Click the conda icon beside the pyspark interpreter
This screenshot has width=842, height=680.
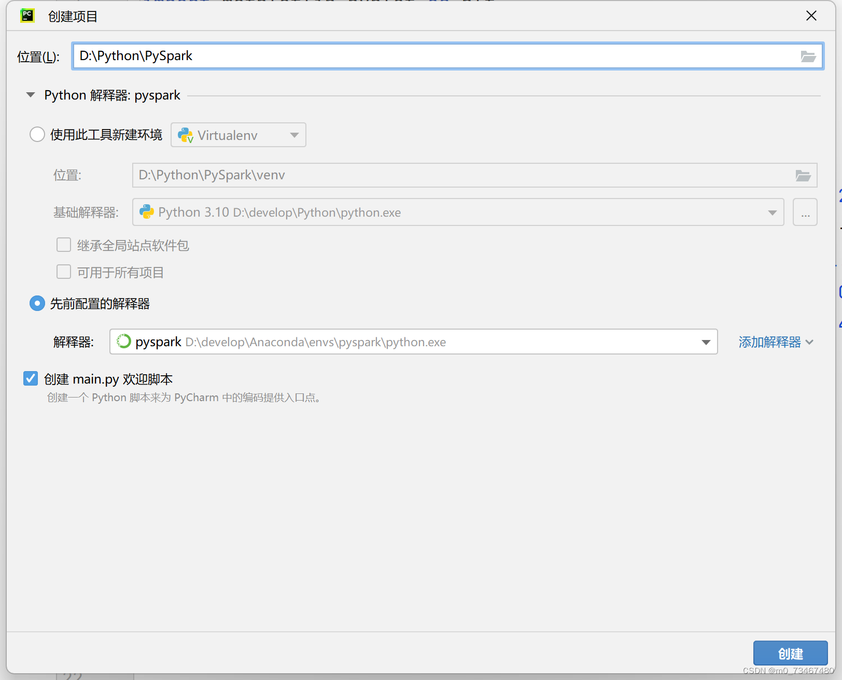tap(123, 342)
